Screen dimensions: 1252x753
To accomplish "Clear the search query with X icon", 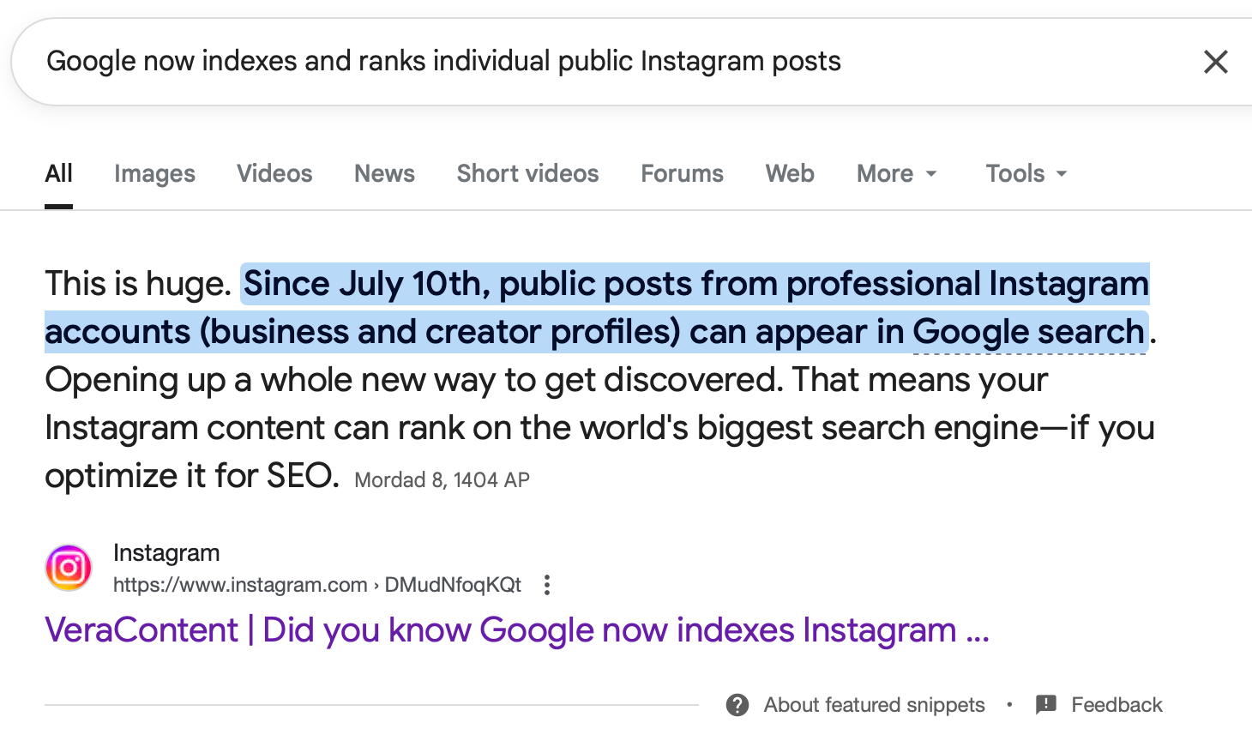I will 1215,62.
